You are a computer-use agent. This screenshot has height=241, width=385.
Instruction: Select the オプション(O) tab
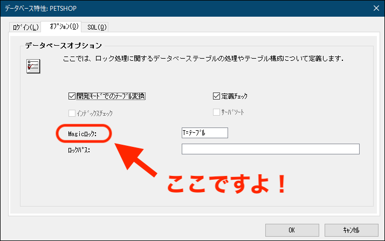pos(63,26)
